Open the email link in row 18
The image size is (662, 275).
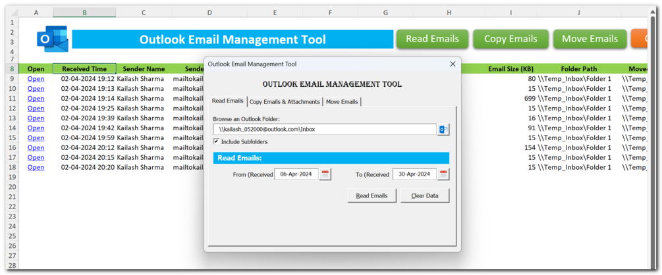click(36, 168)
